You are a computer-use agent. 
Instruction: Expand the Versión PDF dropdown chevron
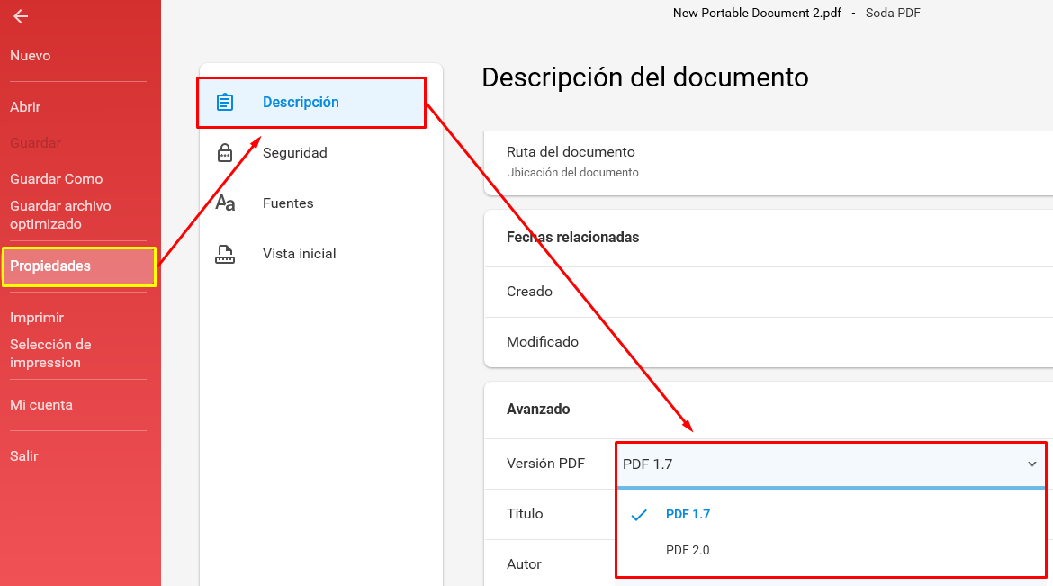click(x=1032, y=464)
